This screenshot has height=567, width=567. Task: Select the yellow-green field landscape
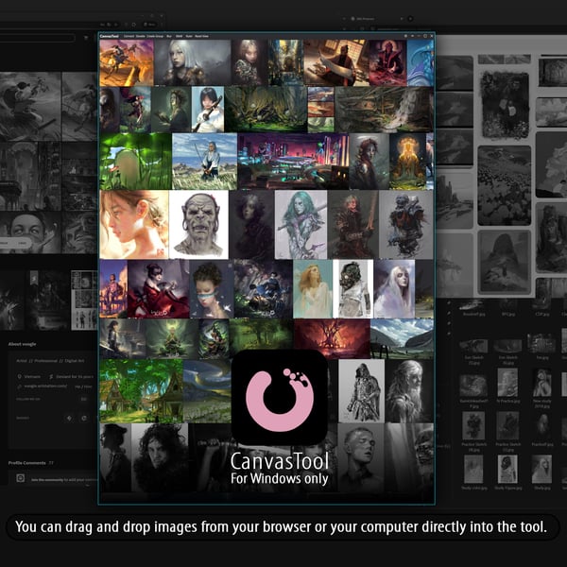[207, 391]
